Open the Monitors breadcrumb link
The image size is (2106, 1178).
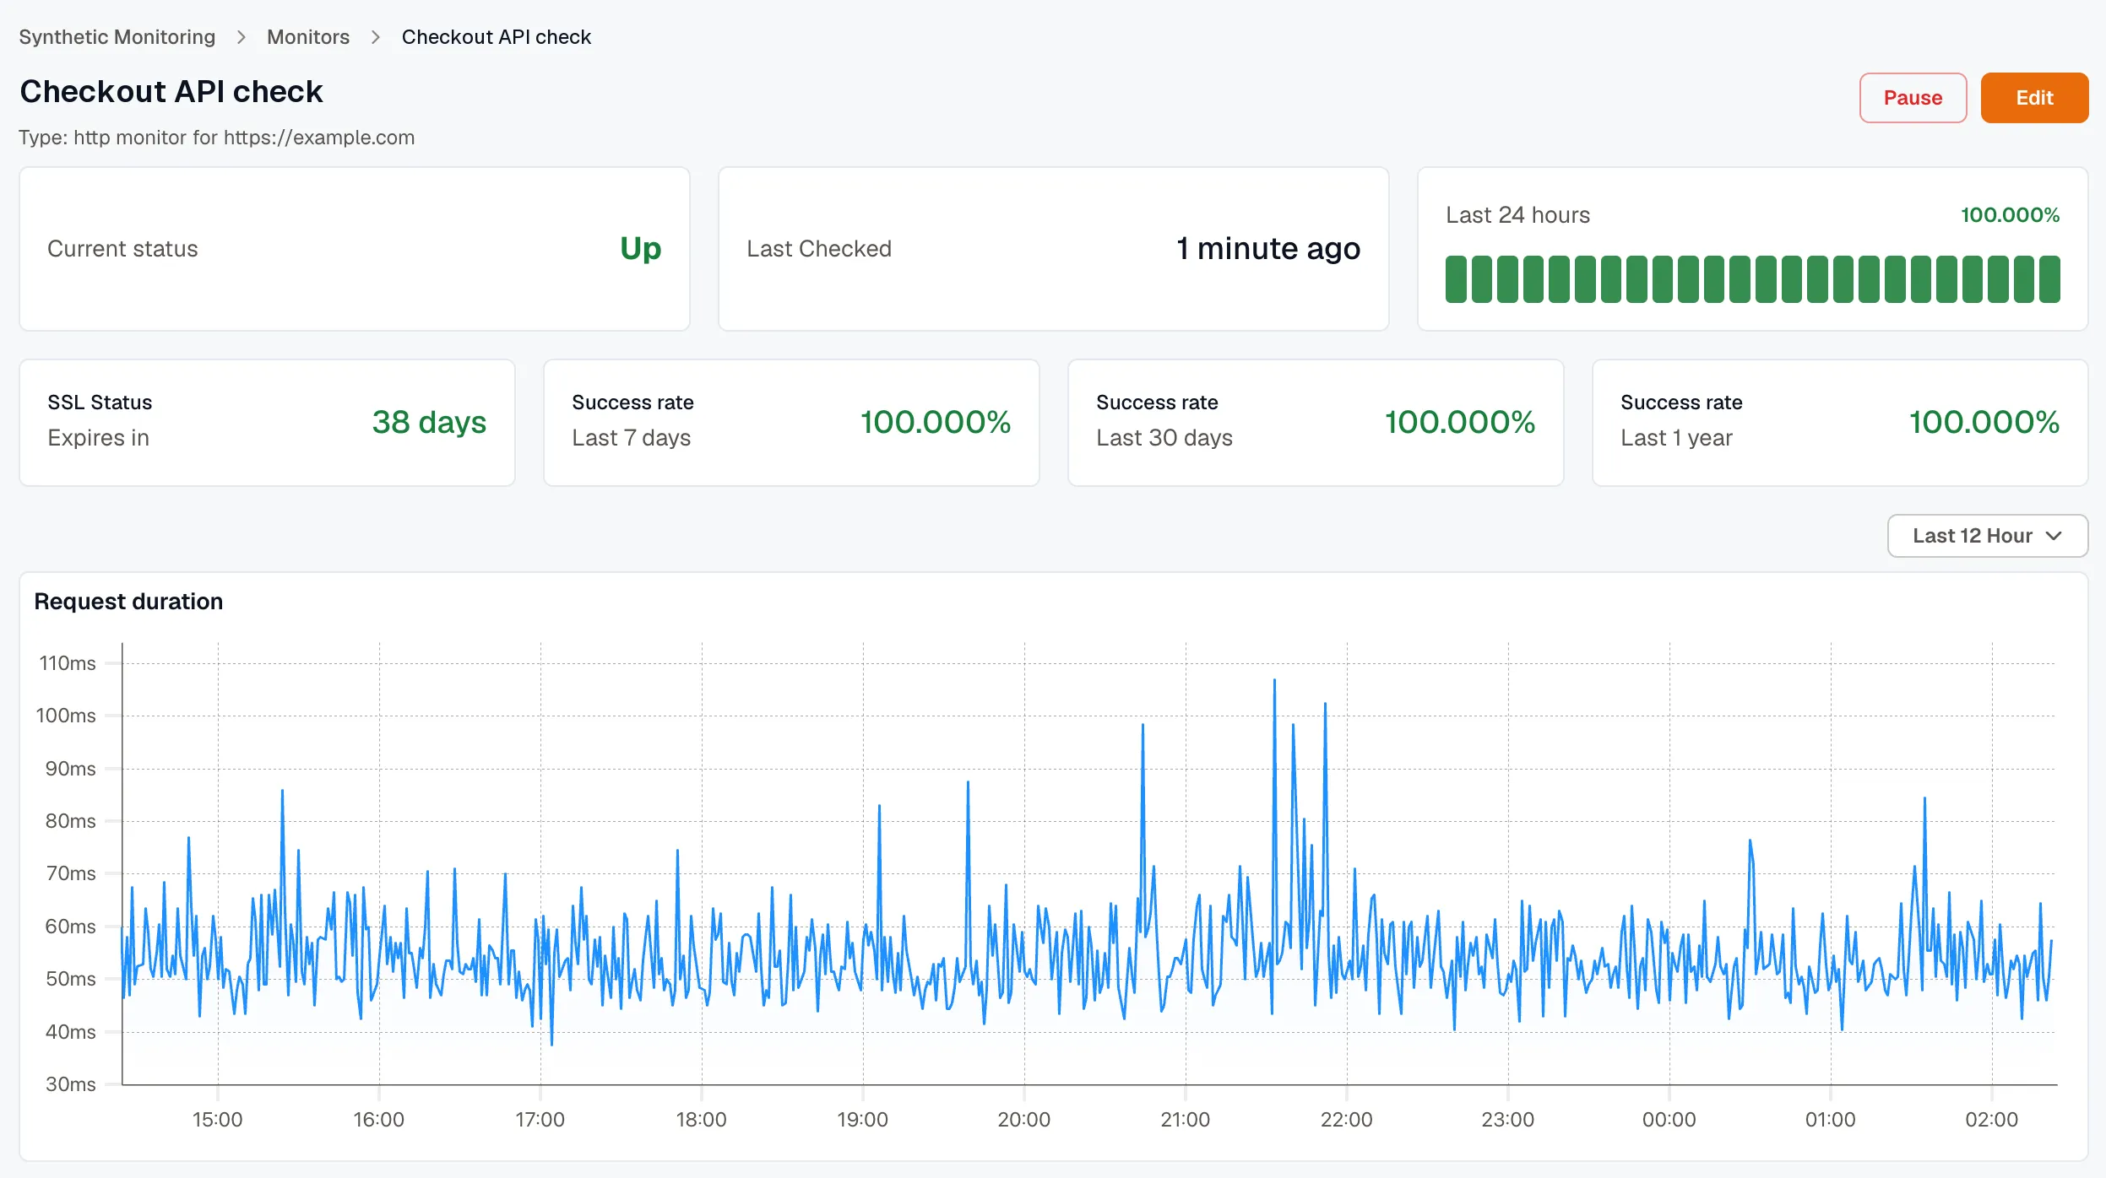tap(308, 37)
